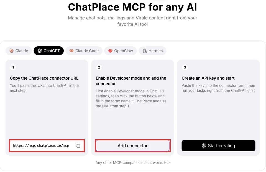266x172 pixels.
Task: Click the Add connector button
Action: tap(133, 146)
